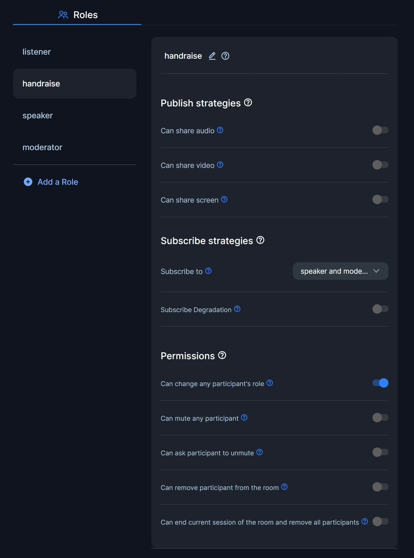Open Publish strategies help icon
The image size is (414, 558).
tap(248, 103)
